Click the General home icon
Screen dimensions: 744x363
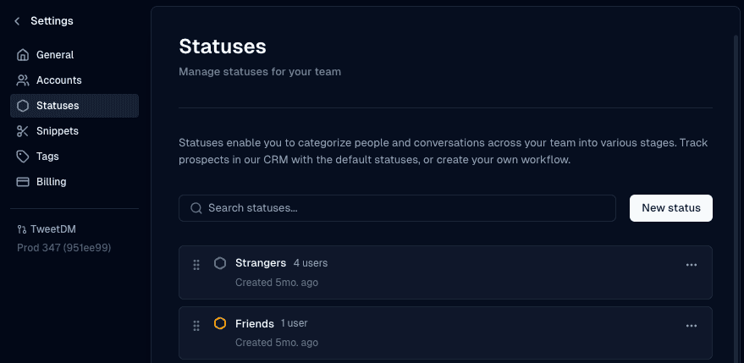23,55
